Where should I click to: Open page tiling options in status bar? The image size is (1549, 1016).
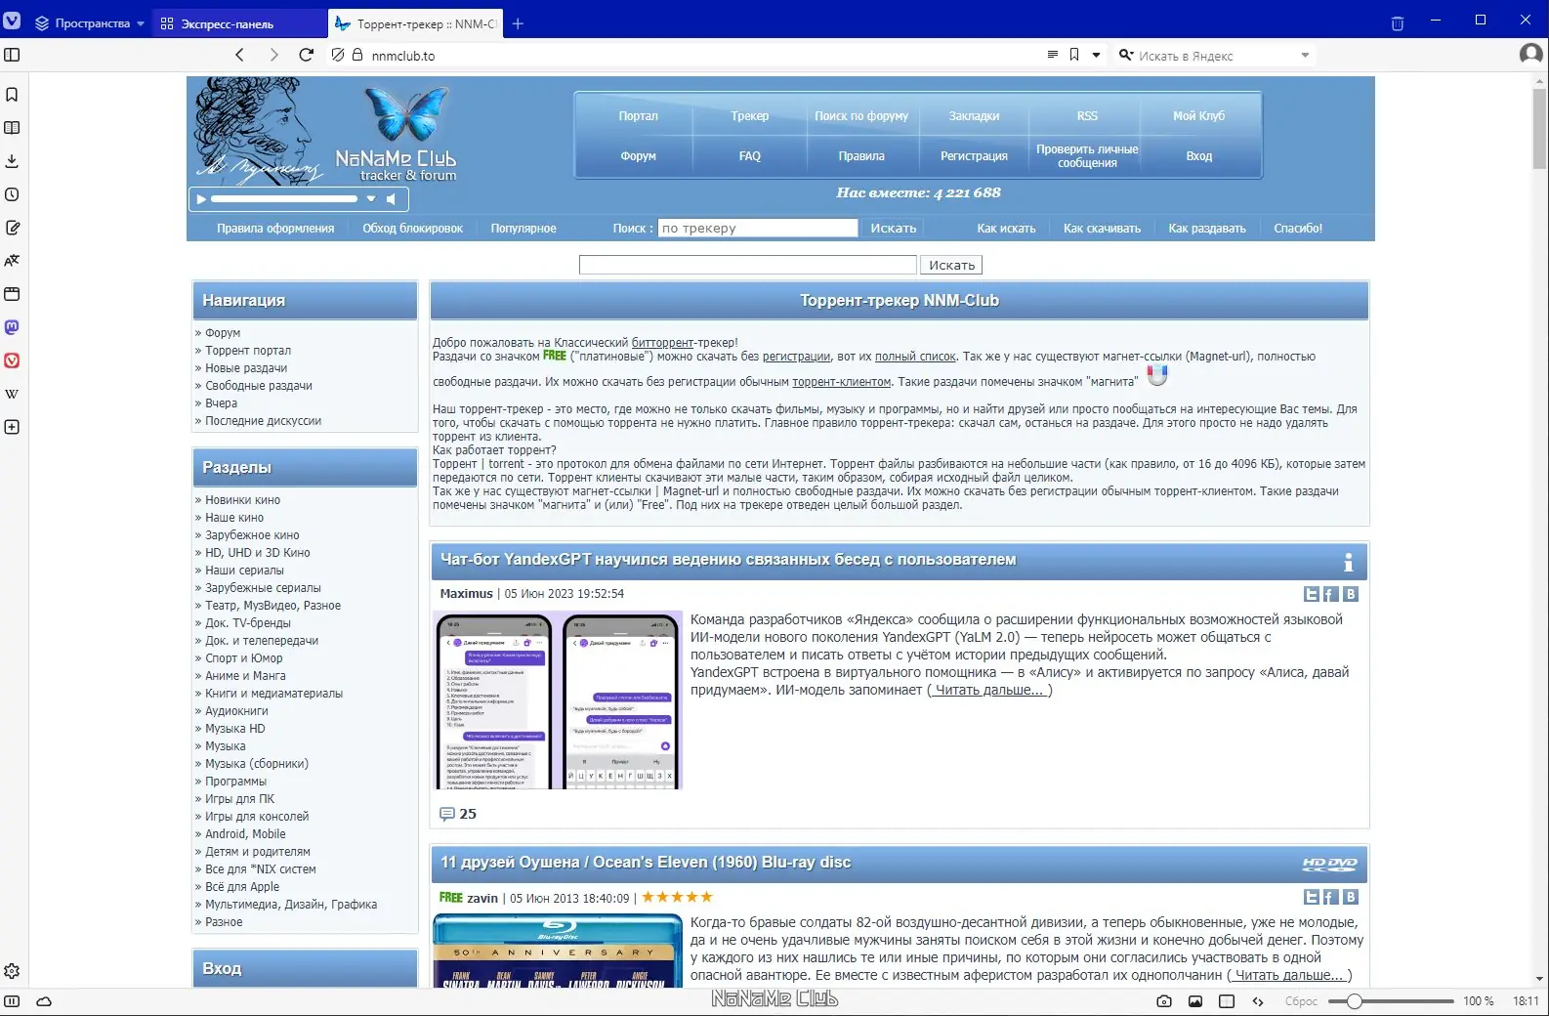pos(1227,1001)
